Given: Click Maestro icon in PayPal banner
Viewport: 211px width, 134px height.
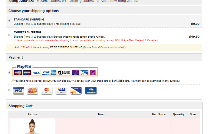Looking at the screenshot, I should 27,73.
